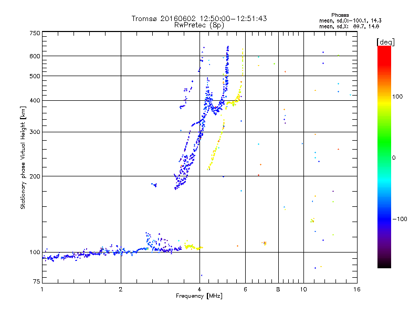The image size is (420, 315).
Task: Pick the green colorbar region near 0
Action: click(384, 157)
